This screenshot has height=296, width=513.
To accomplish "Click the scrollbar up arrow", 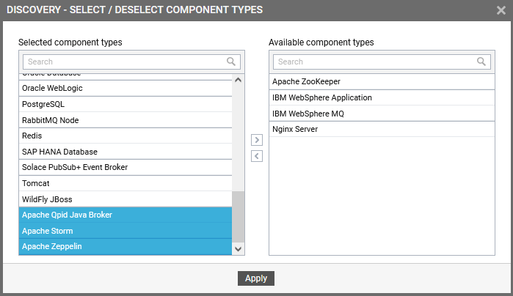I will pos(239,80).
